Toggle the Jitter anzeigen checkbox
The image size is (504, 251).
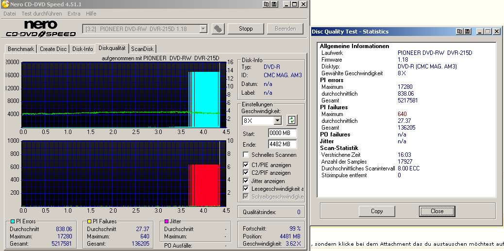pyautogui.click(x=246, y=181)
